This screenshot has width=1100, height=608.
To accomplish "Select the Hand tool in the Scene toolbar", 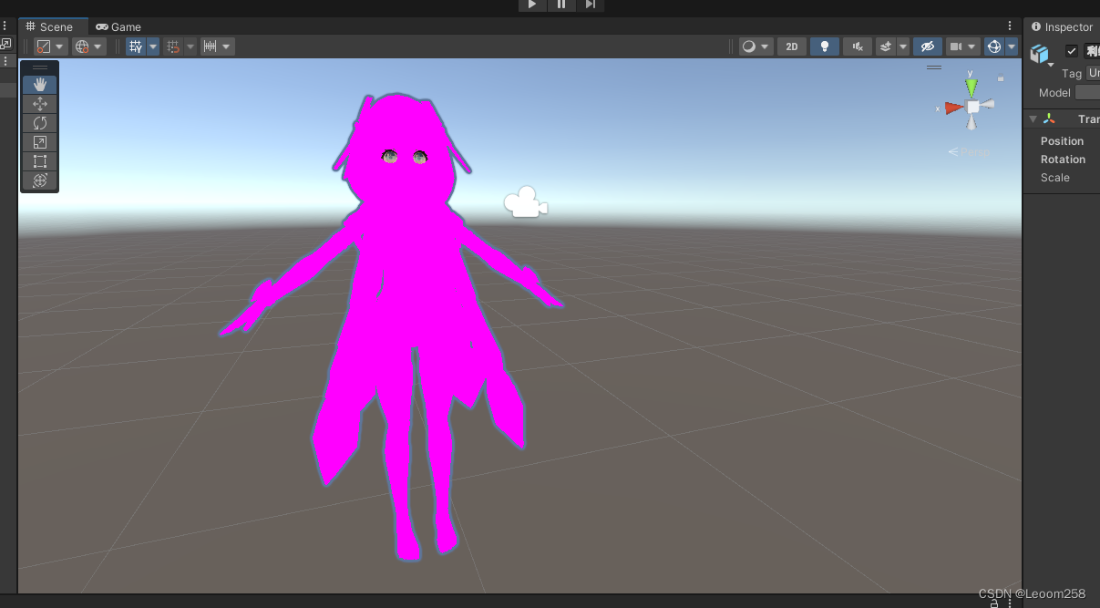I will [x=39, y=84].
